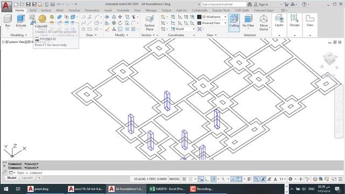Toggle polar tracking in status bar
This screenshot has width=345, height=194.
pos(213,179)
